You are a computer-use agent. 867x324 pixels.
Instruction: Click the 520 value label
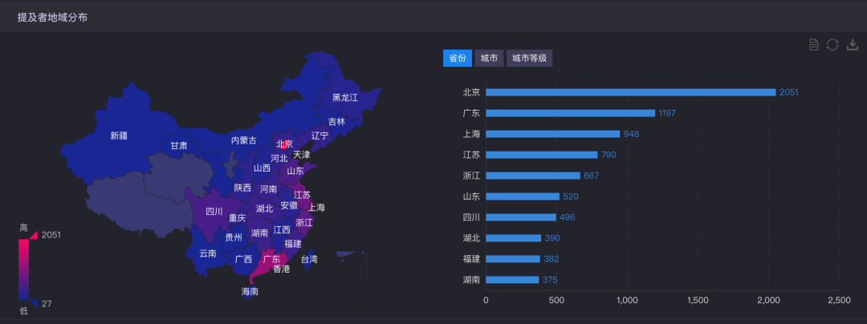click(x=571, y=196)
